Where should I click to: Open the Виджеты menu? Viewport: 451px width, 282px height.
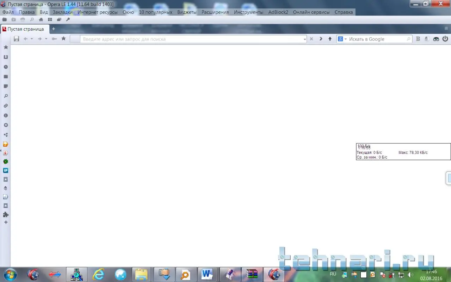point(187,12)
